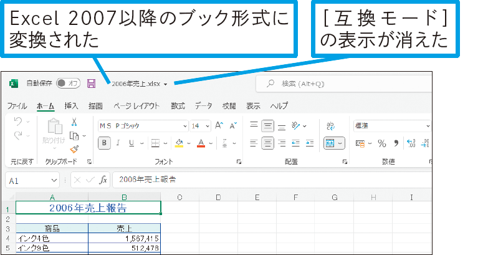
Task: Open the 描画 tab
Action: click(x=95, y=106)
